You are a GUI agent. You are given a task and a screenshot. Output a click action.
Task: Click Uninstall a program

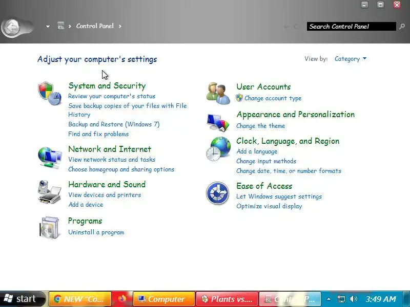pos(96,232)
